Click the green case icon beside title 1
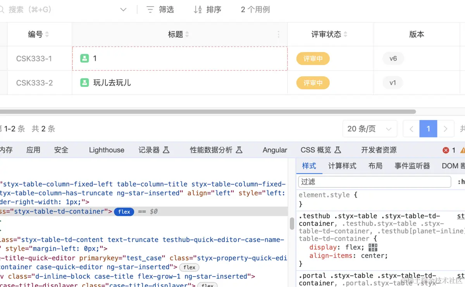Screen dimensions: 465x287 pos(84,59)
